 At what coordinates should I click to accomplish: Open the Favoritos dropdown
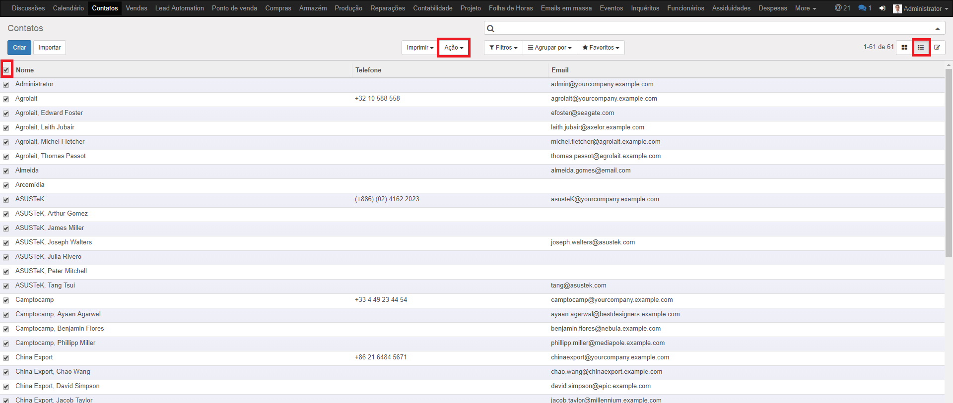601,48
